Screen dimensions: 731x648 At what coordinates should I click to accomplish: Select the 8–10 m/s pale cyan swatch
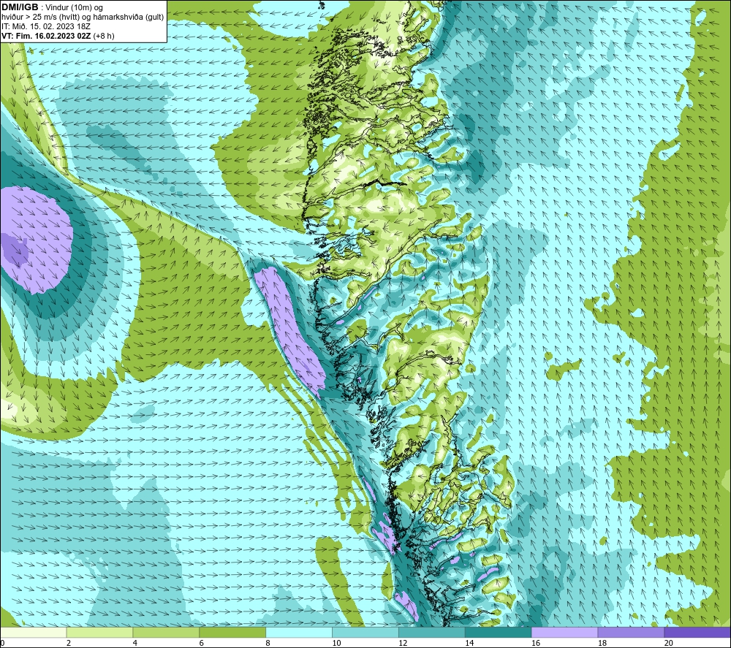pyautogui.click(x=299, y=632)
